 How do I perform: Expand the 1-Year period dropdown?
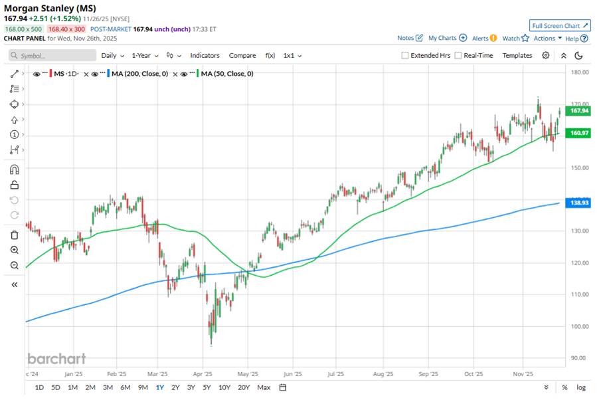pos(144,56)
